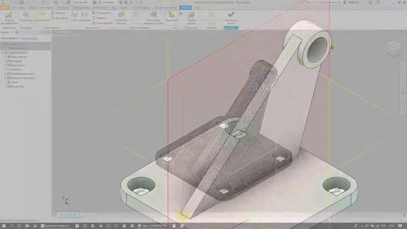
Task: Select the Генератор форм:1 tree item
Action: coord(16,52)
